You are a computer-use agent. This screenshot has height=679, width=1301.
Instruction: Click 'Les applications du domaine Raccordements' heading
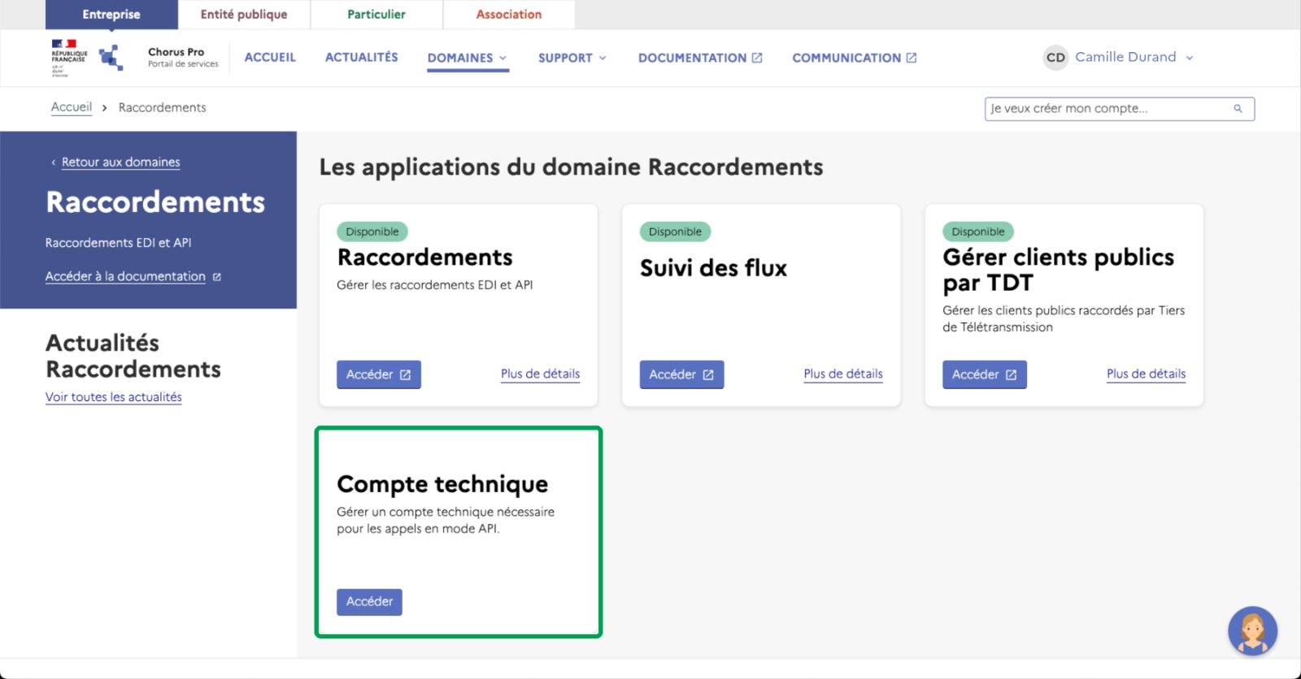(571, 167)
